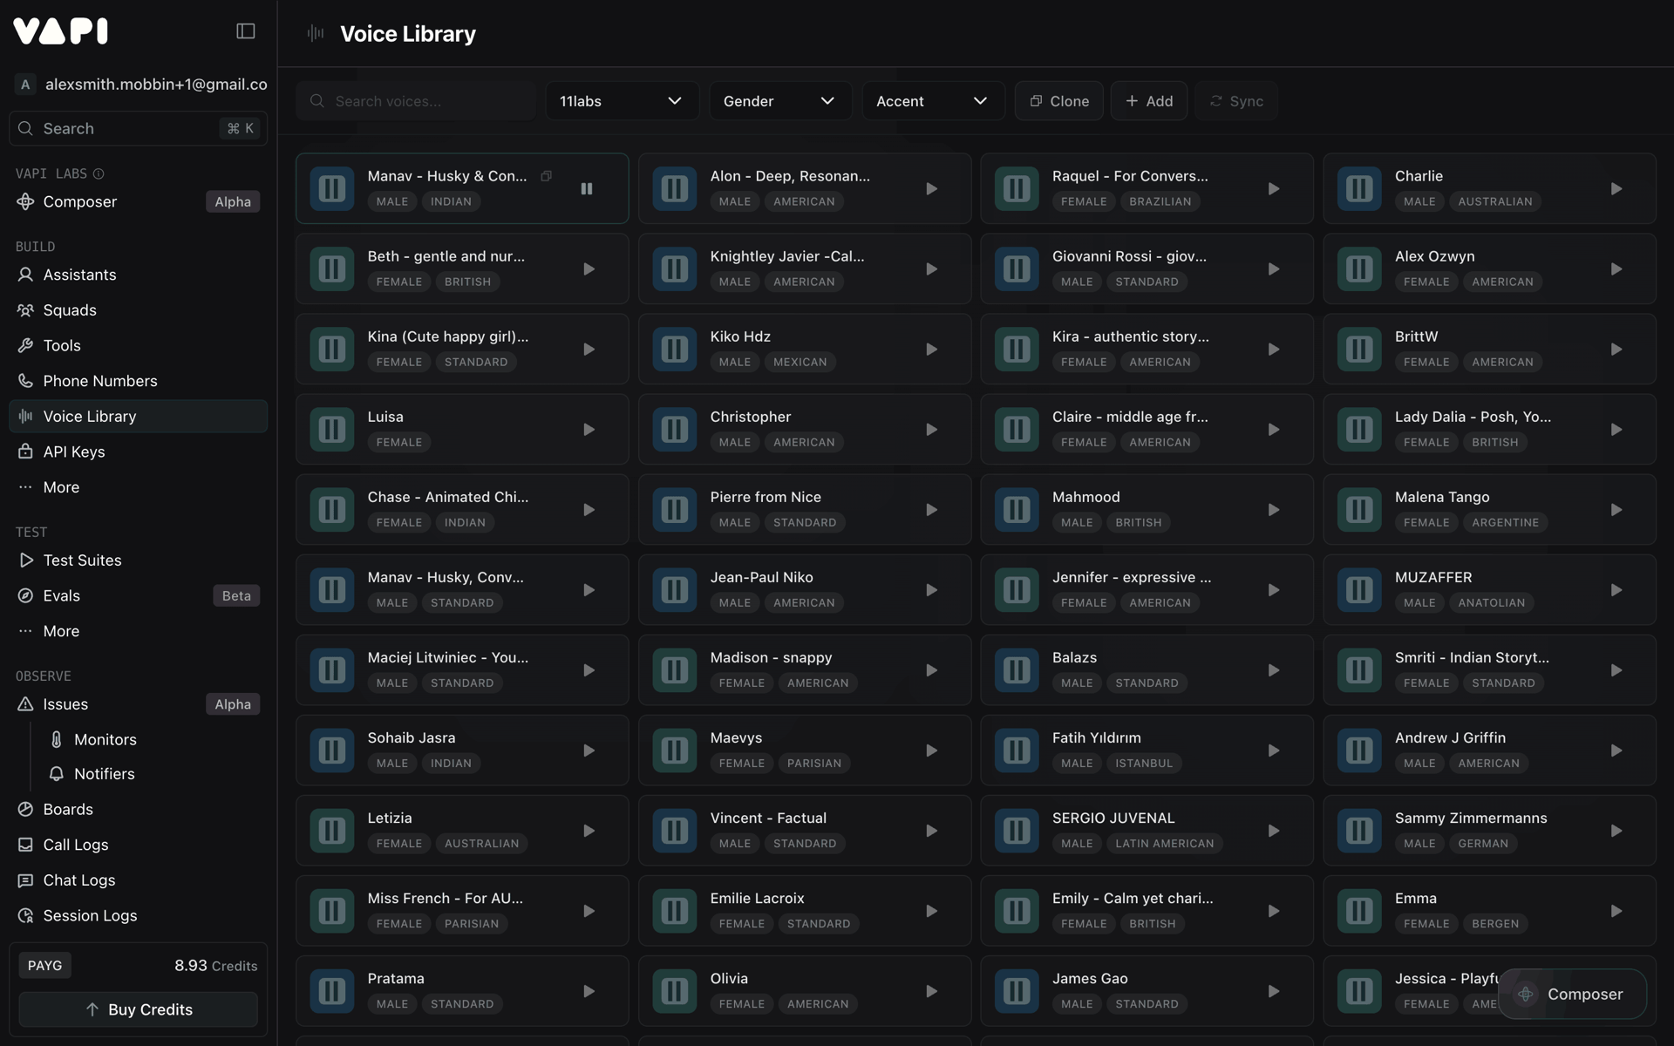1674x1046 pixels.
Task: Click the Search voices input field
Action: click(x=416, y=101)
